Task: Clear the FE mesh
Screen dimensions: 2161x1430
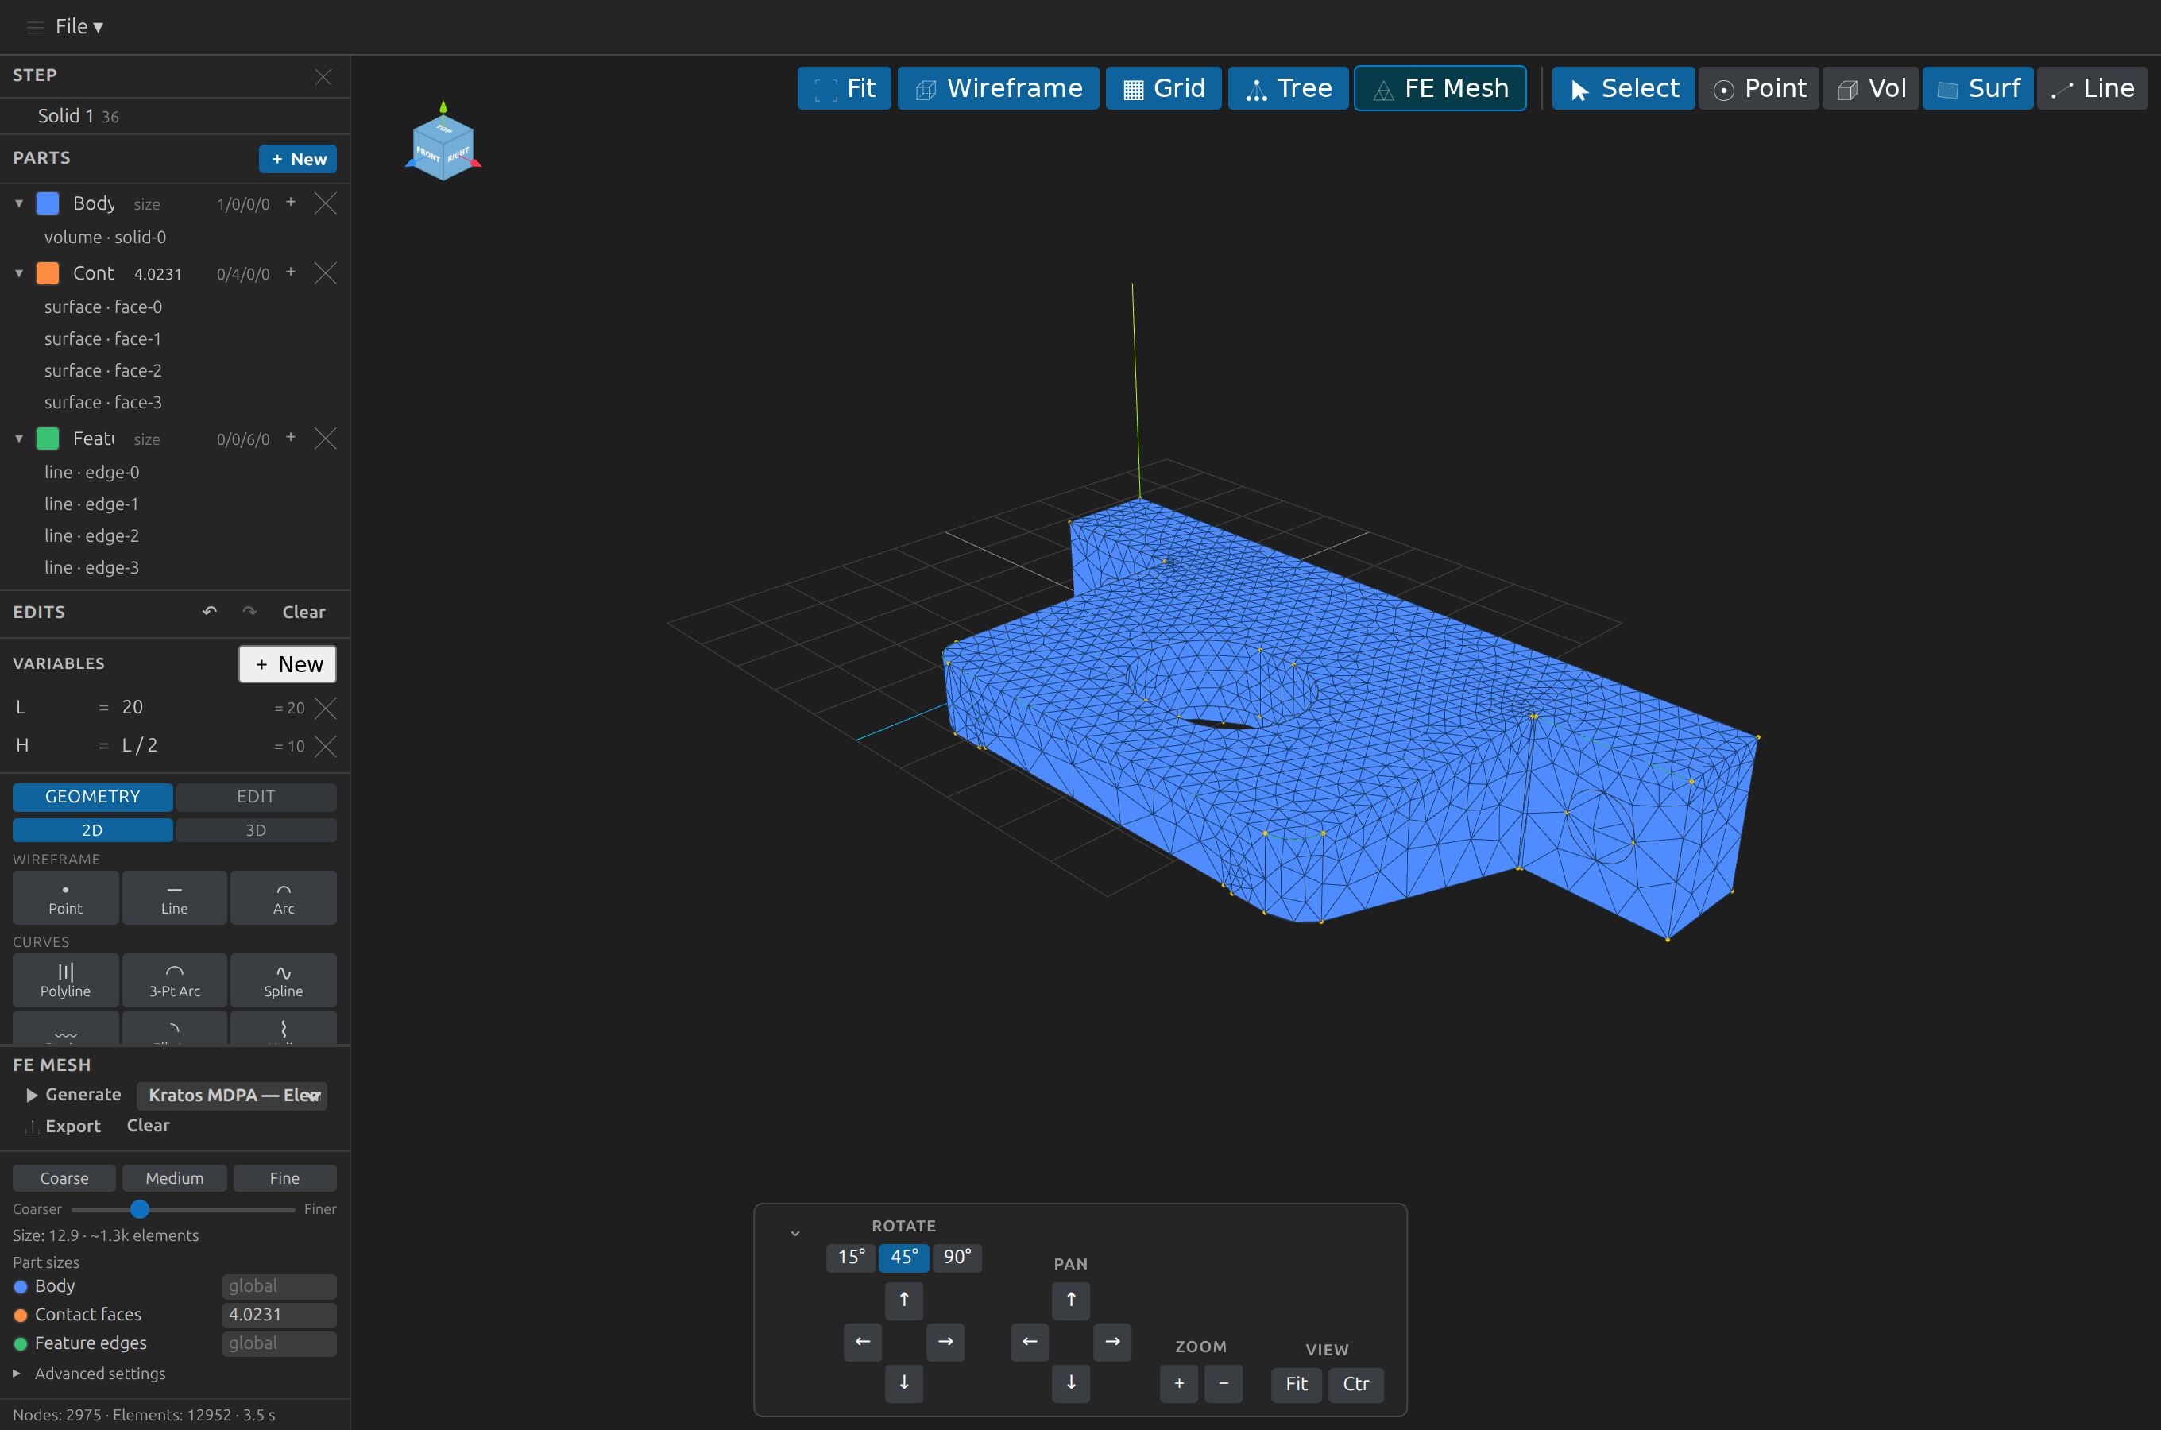Action: (x=148, y=1126)
